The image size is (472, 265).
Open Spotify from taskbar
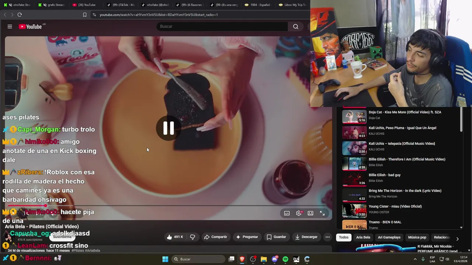point(285,259)
